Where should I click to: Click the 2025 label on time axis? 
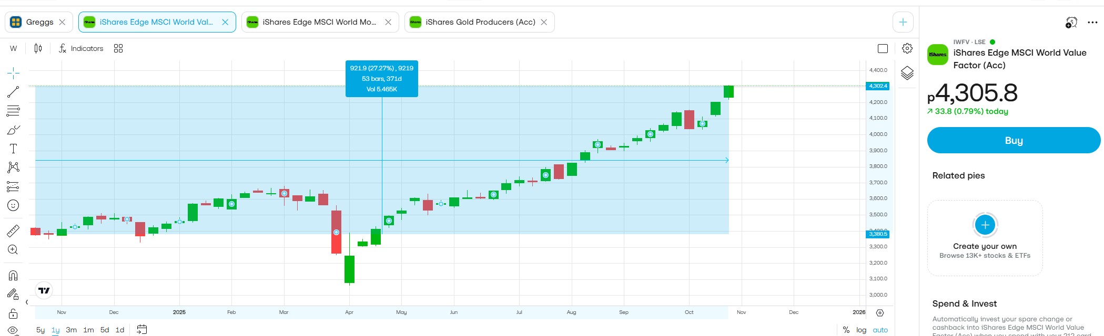click(x=179, y=312)
